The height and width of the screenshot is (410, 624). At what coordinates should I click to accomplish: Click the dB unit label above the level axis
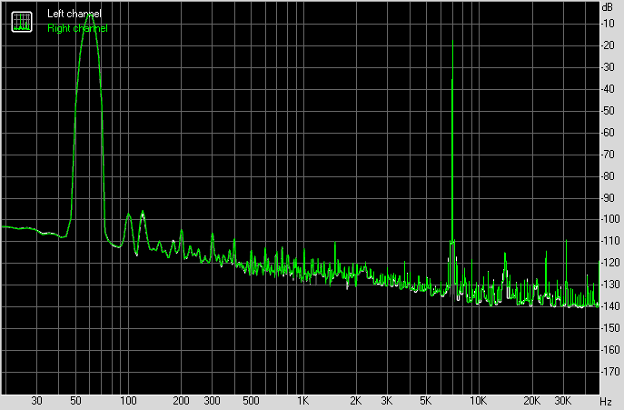click(x=608, y=7)
